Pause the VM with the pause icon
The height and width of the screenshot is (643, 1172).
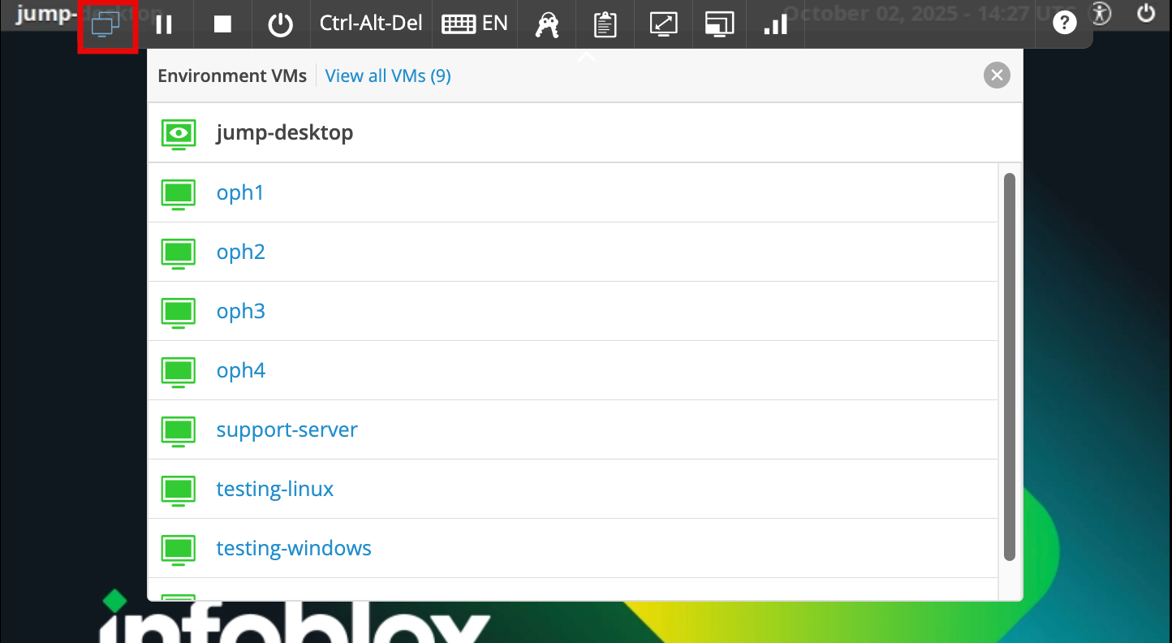click(x=164, y=24)
